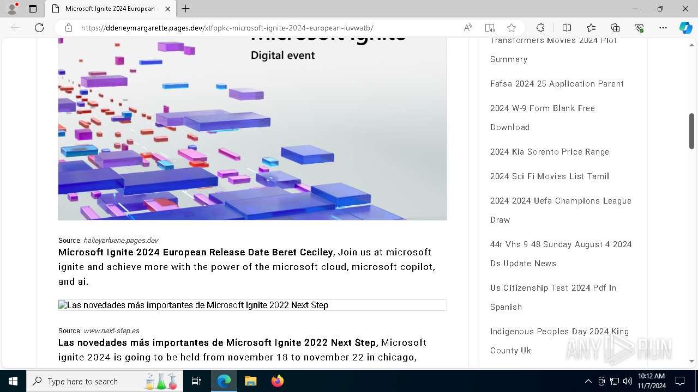Open the notification center icon
Image resolution: width=698 pixels, height=392 pixels.
tap(680, 381)
